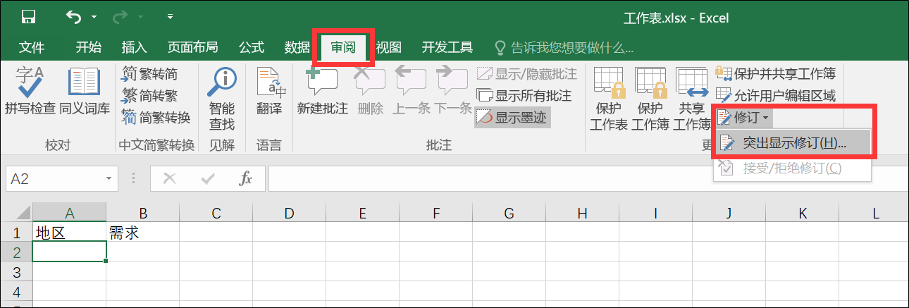Select row 3 header
This screenshot has width=909, height=308.
[x=16, y=271]
